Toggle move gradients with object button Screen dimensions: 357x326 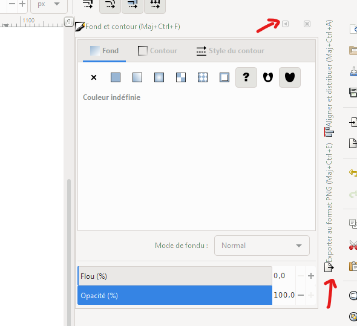click(x=133, y=4)
